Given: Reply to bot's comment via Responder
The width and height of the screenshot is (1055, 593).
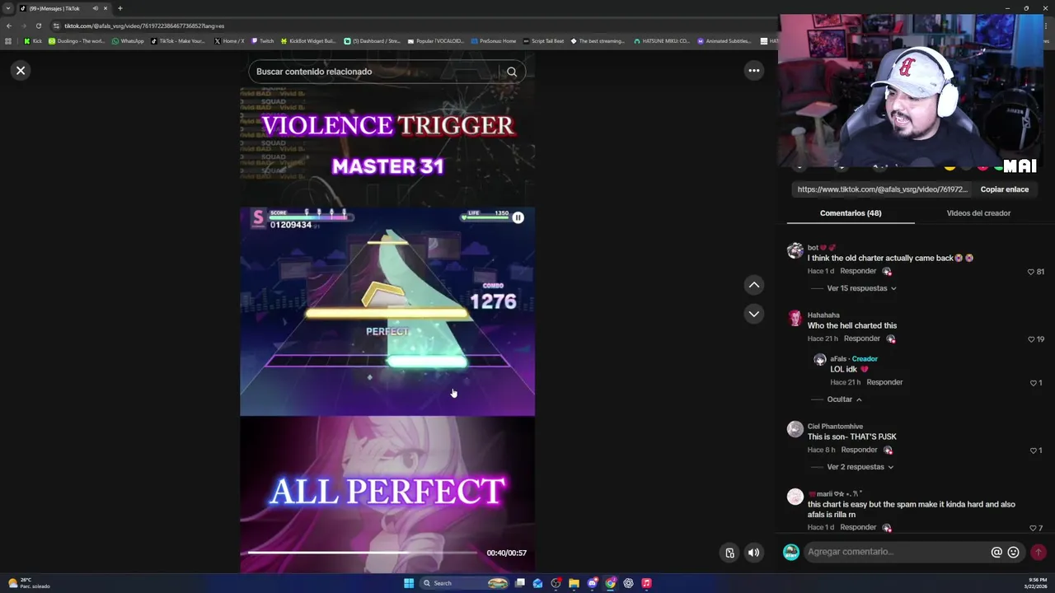Looking at the screenshot, I should (x=858, y=271).
